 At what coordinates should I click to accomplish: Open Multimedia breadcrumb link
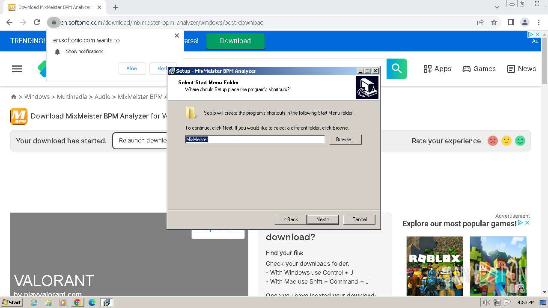point(72,97)
